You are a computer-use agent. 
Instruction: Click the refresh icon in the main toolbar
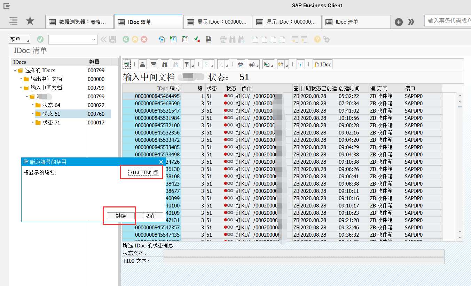click(162, 40)
